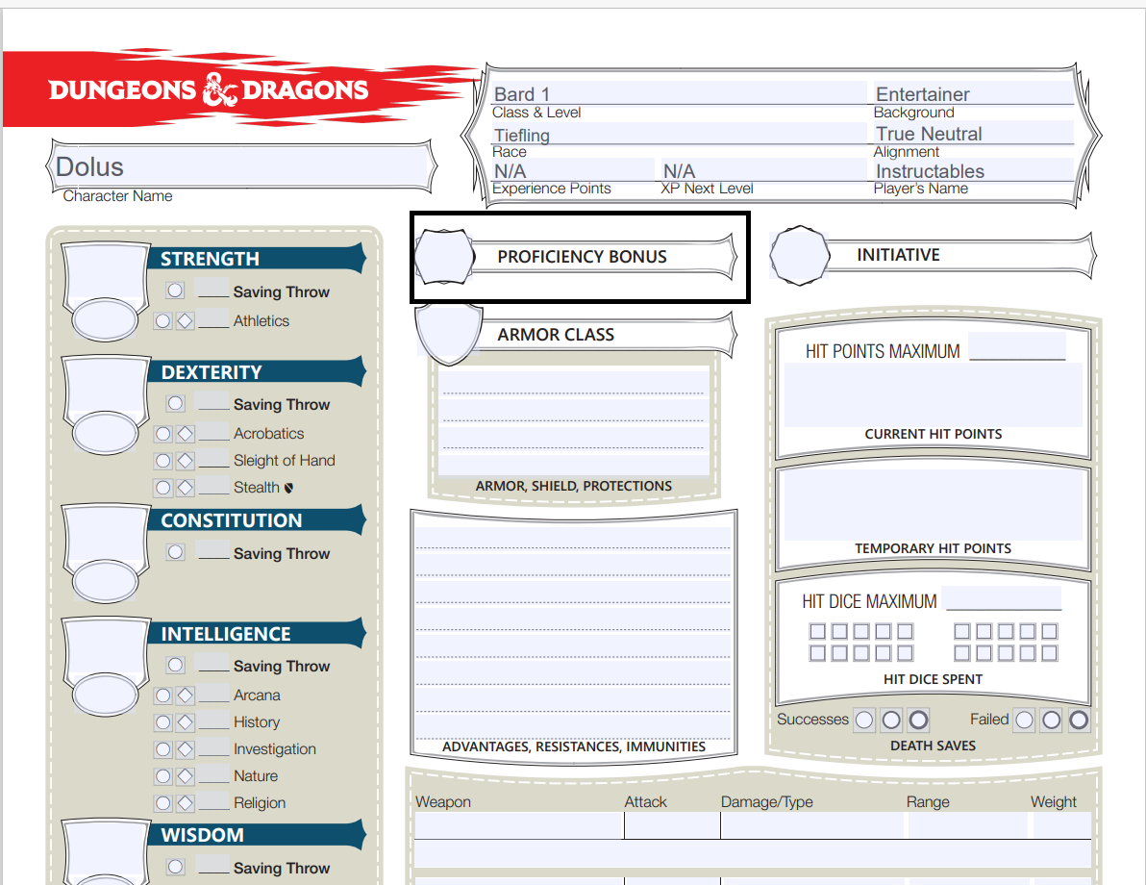The image size is (1146, 885).
Task: Click the first weapon Weight cell
Action: click(x=1062, y=825)
